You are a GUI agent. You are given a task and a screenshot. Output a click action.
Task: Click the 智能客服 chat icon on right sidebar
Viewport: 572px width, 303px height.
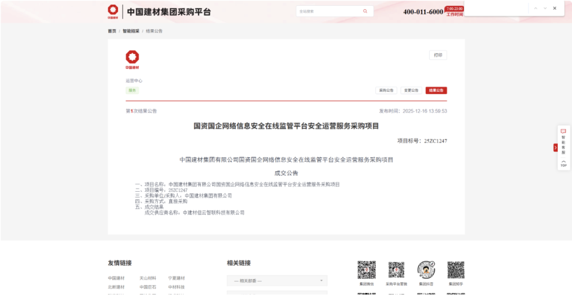(x=564, y=131)
